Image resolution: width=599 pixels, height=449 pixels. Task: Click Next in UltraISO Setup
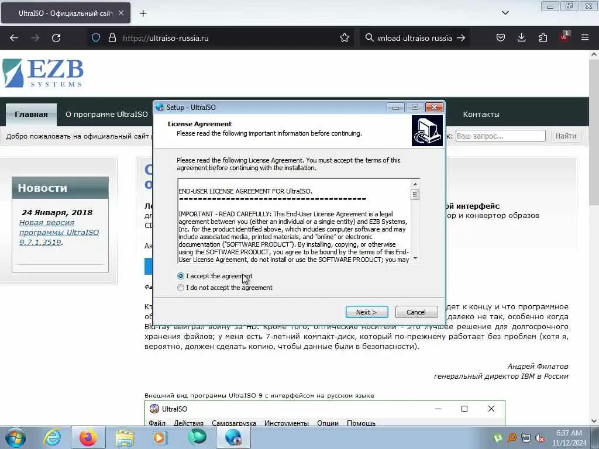click(x=367, y=312)
